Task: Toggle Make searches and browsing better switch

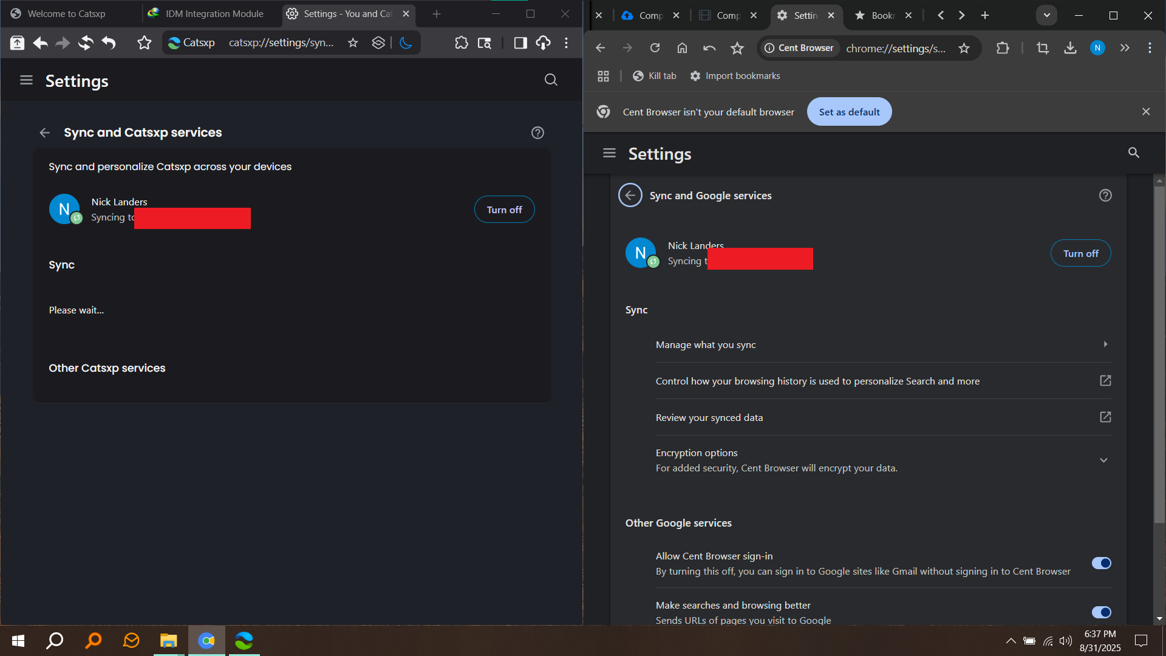Action: 1101,612
